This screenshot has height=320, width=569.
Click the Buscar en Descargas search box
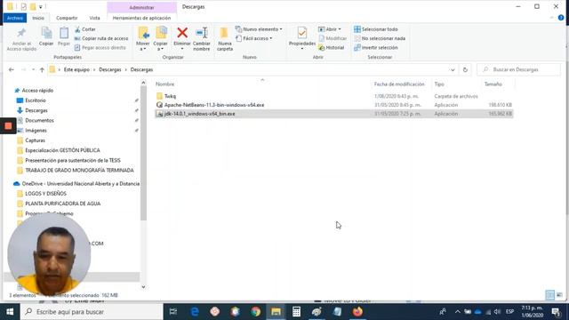[519, 69]
